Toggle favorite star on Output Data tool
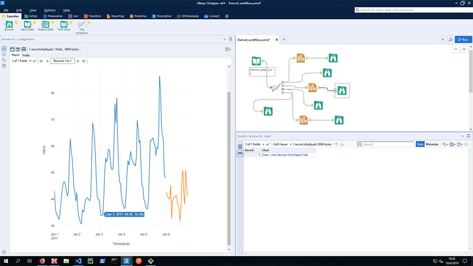The width and height of the screenshot is (473, 266). pos(53,23)
